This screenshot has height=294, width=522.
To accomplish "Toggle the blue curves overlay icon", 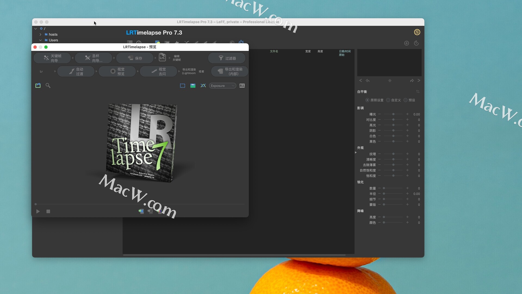I will click(x=203, y=86).
